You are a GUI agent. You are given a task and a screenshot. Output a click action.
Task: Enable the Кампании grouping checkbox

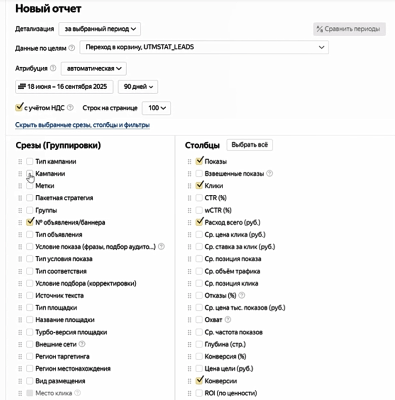pyautogui.click(x=30, y=173)
